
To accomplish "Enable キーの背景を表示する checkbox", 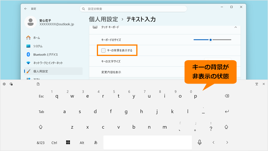I will coord(103,50).
